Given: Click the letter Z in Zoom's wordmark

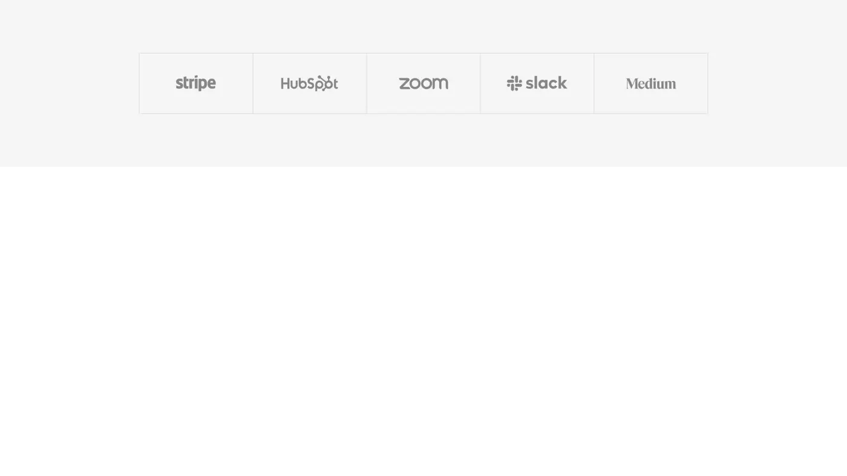Looking at the screenshot, I should (404, 83).
